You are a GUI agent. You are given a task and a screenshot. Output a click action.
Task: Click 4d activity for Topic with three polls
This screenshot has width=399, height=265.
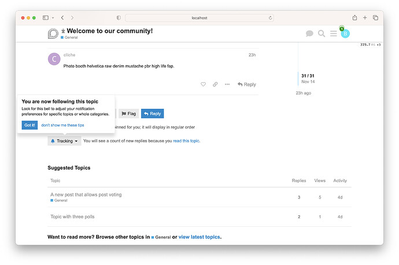(340, 217)
